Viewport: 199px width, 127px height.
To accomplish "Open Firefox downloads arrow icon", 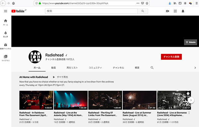I will (x=170, y=3).
